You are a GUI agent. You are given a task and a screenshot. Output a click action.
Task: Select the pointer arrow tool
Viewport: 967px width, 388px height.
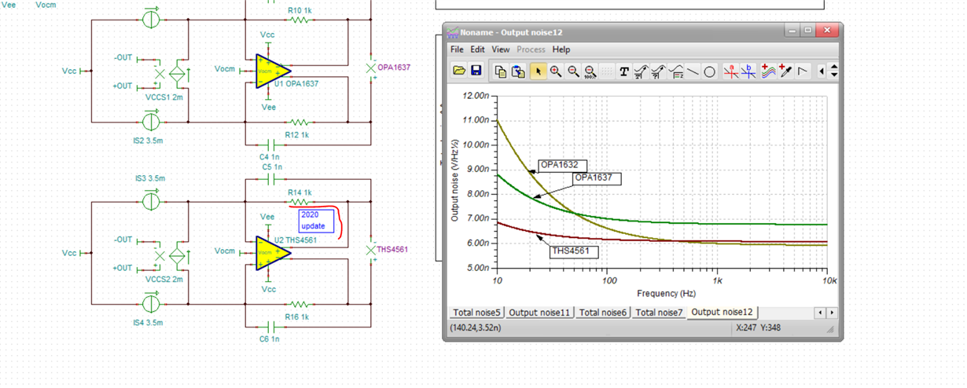pos(538,71)
